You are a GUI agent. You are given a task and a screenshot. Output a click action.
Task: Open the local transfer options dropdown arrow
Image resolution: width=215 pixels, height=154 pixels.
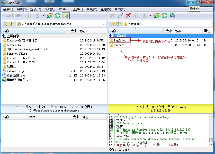(x=43, y=16)
